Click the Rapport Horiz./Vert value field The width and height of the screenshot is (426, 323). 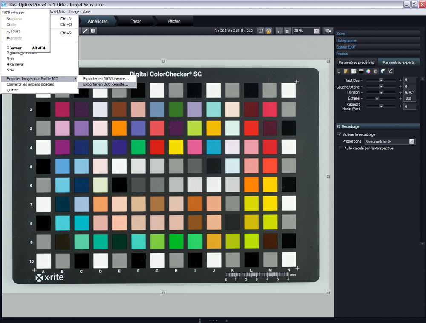[409, 106]
